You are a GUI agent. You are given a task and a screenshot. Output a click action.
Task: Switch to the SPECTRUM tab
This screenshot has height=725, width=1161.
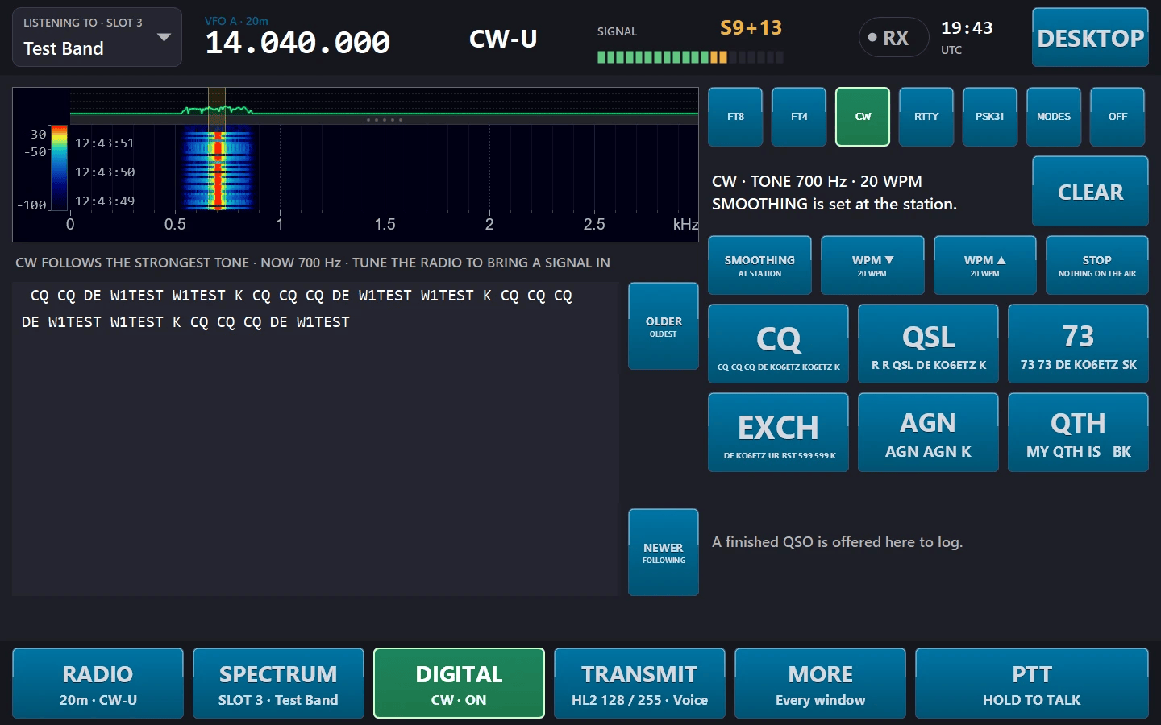pos(278,683)
